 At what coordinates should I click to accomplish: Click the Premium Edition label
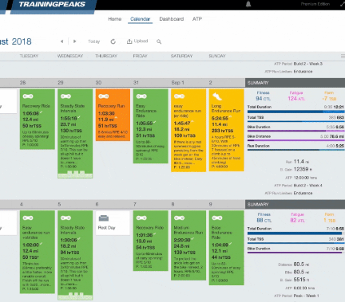coord(315,4)
